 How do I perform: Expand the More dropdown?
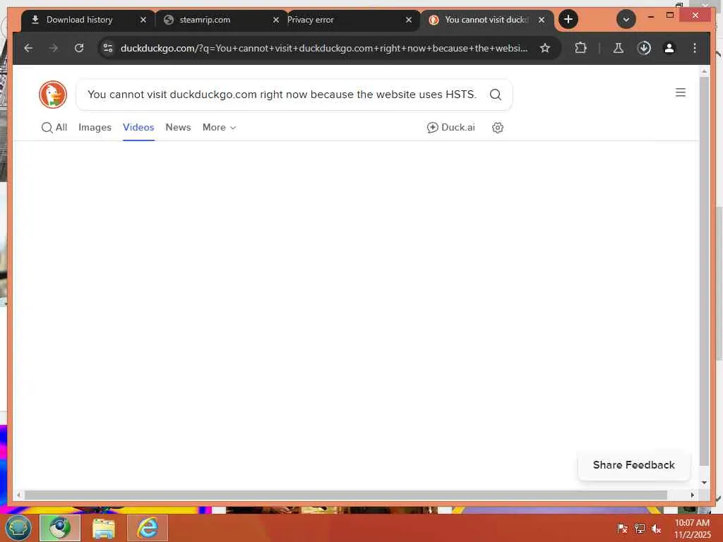pos(219,128)
